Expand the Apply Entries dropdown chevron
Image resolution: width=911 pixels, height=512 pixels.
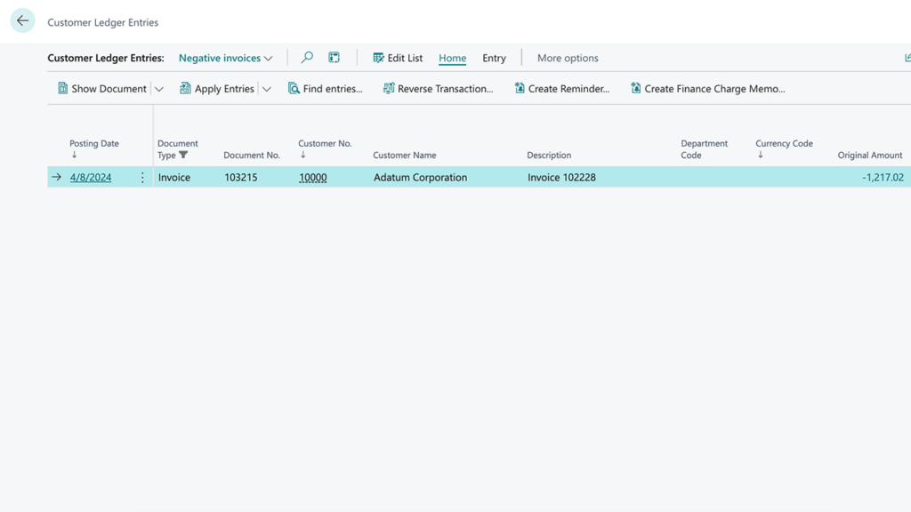coord(267,88)
